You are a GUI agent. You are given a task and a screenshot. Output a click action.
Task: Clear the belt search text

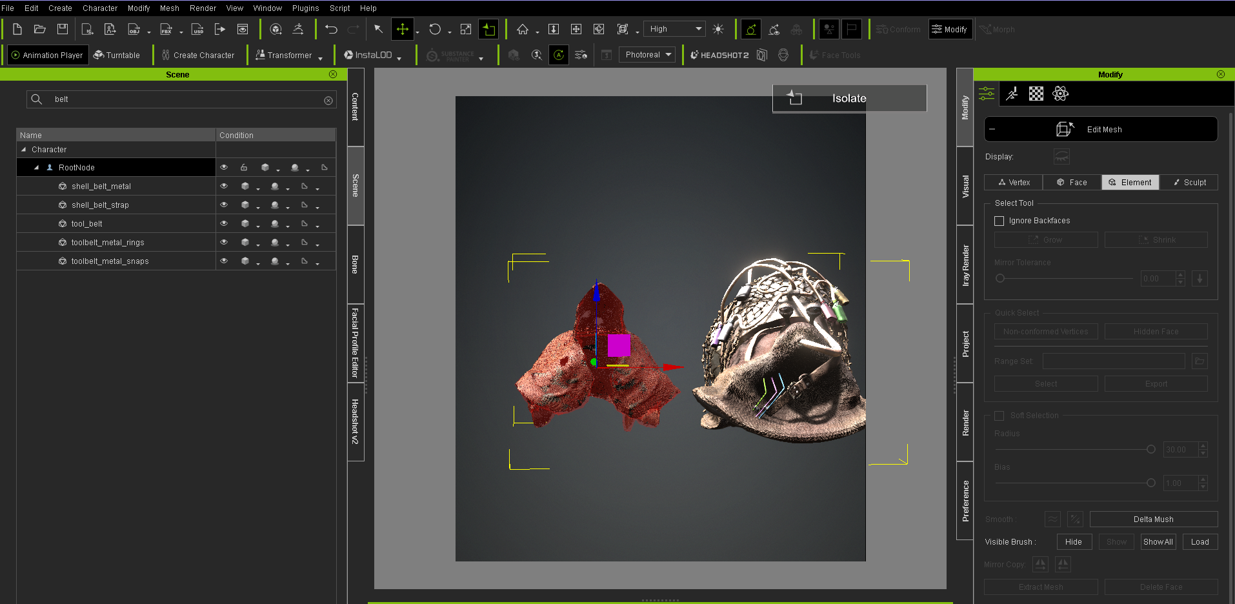328,100
